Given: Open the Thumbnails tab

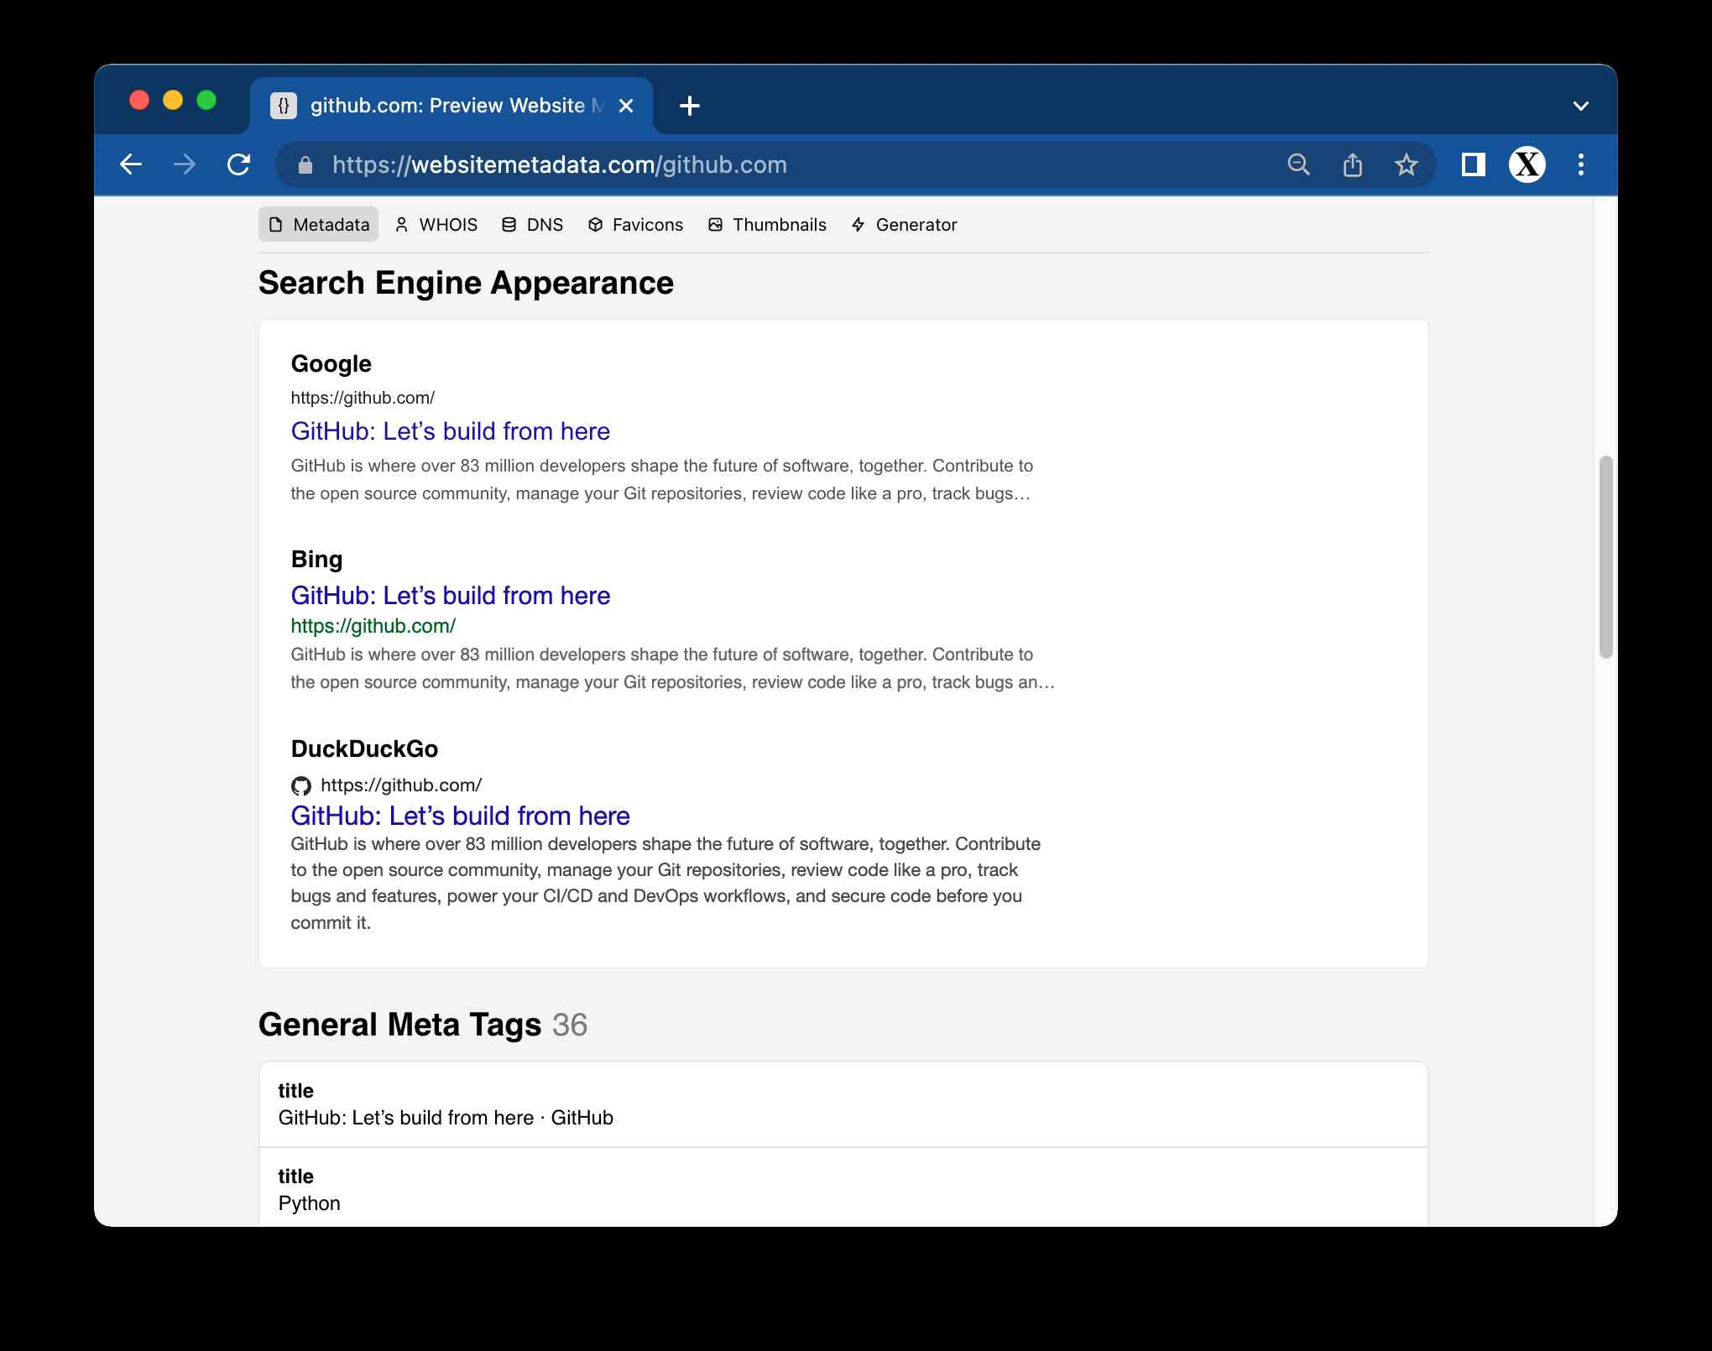Looking at the screenshot, I should (768, 225).
